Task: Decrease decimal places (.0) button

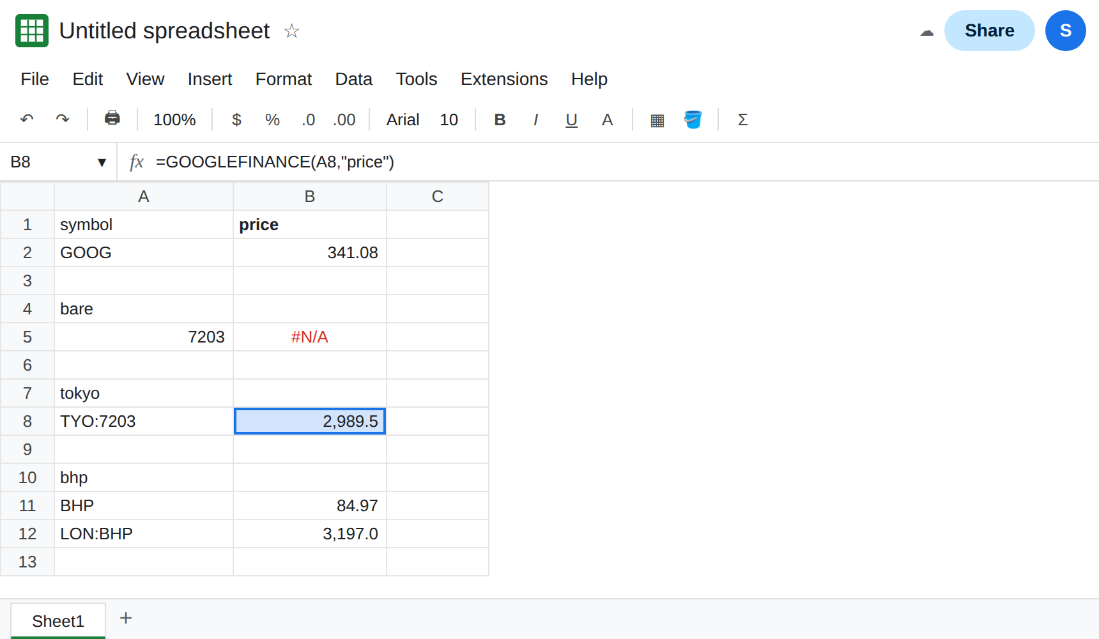Action: (309, 119)
